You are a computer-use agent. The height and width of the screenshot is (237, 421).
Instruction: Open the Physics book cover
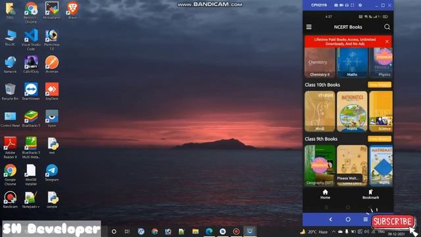coord(381,63)
